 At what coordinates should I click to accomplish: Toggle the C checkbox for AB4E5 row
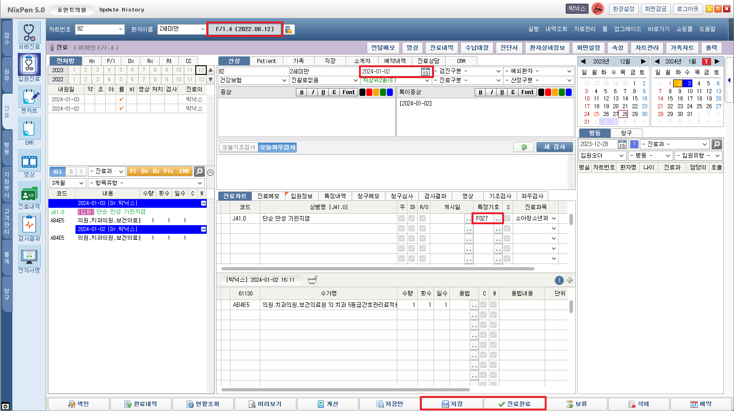[x=483, y=305]
